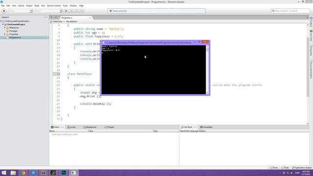Image resolution: width=313 pixels, height=176 pixels.
Task: Click the options button on Programm.cs row
Action: tap(47, 37)
